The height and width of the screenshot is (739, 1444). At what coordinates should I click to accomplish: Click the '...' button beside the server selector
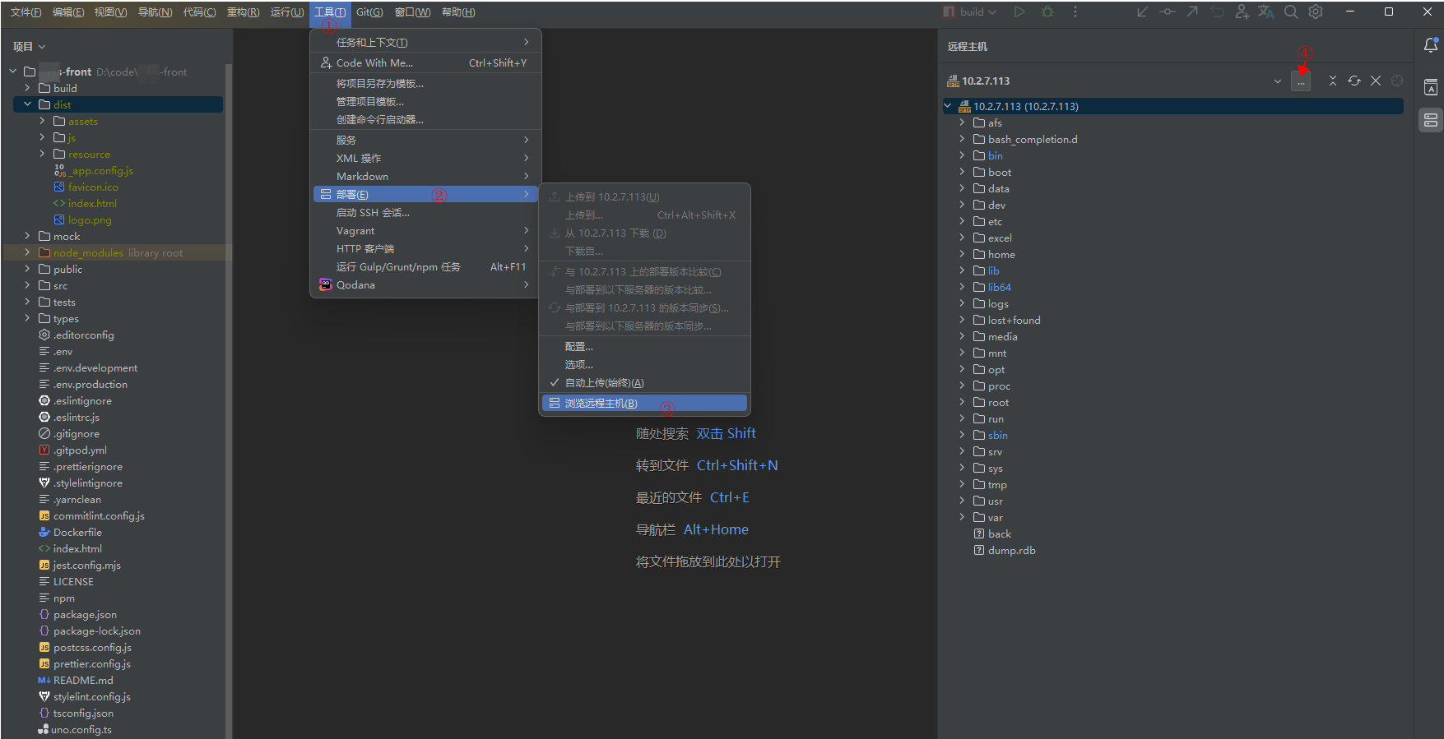[x=1301, y=81]
